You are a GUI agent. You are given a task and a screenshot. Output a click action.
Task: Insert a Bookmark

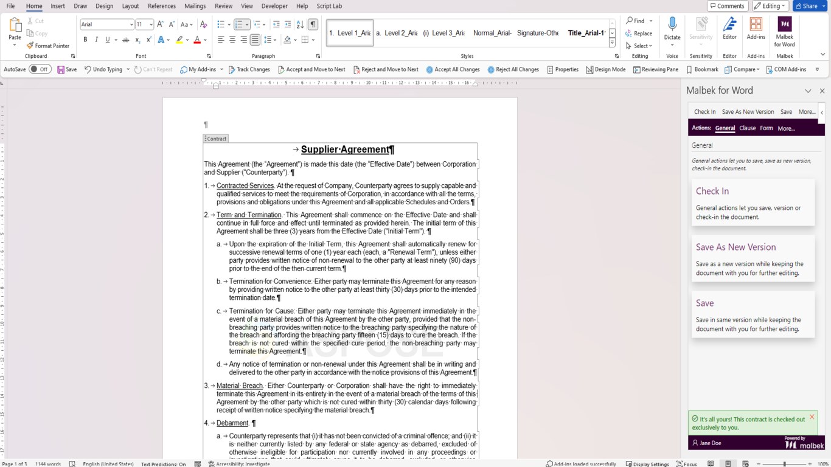coord(702,69)
